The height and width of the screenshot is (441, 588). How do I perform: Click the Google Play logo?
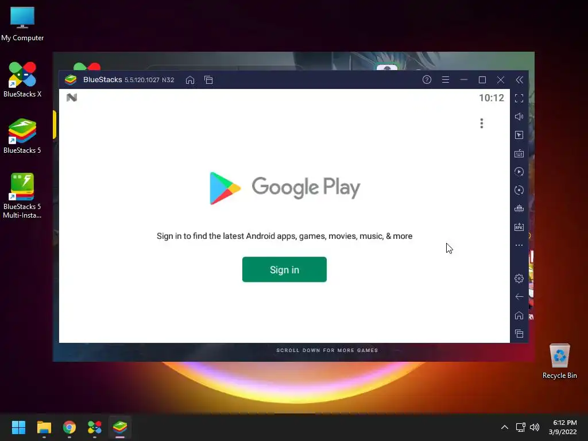pyautogui.click(x=285, y=188)
